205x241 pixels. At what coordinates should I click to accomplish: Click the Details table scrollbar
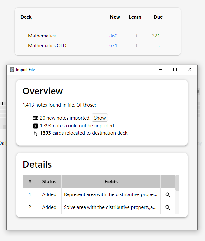click(x=177, y=183)
